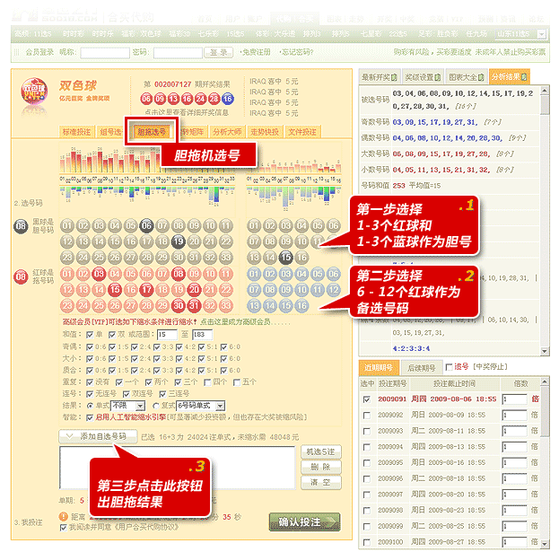Click 清空 button
This screenshot has height=552, width=559.
tap(321, 483)
